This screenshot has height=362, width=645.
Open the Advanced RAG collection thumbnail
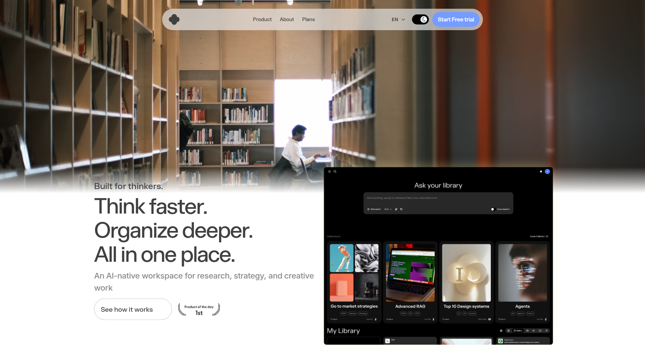point(410,273)
